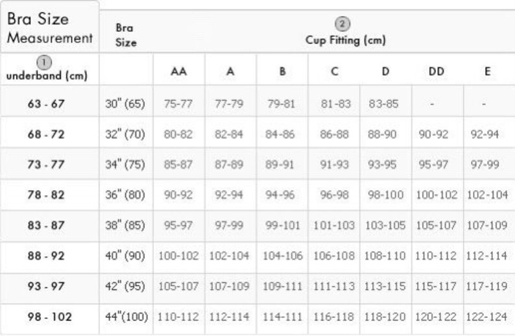Click the 101-103 cell in C column
This screenshot has height=336, width=515.
[x=334, y=225]
